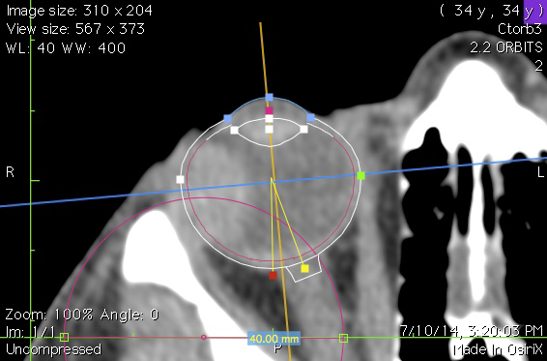Viewport: 547px width, 361px height.
Task: Select the lens center white handle
Action: [269, 130]
